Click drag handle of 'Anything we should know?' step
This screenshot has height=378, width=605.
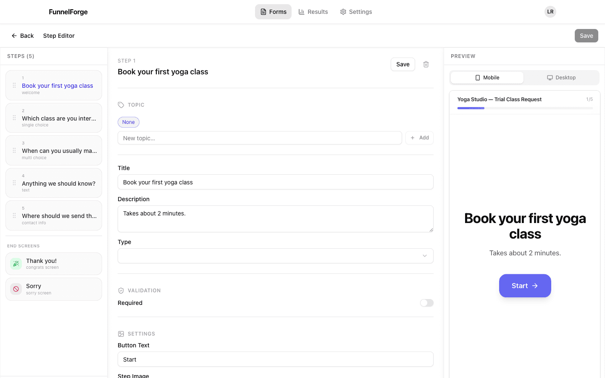tap(14, 183)
